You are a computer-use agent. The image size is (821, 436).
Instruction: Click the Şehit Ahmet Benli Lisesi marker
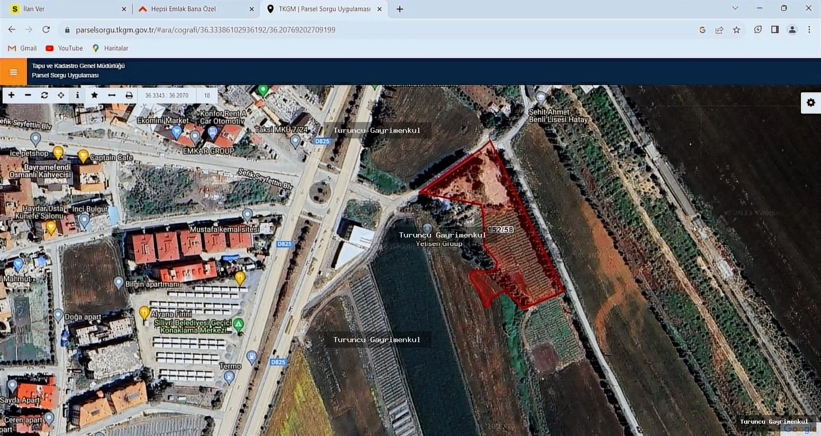tap(540, 97)
